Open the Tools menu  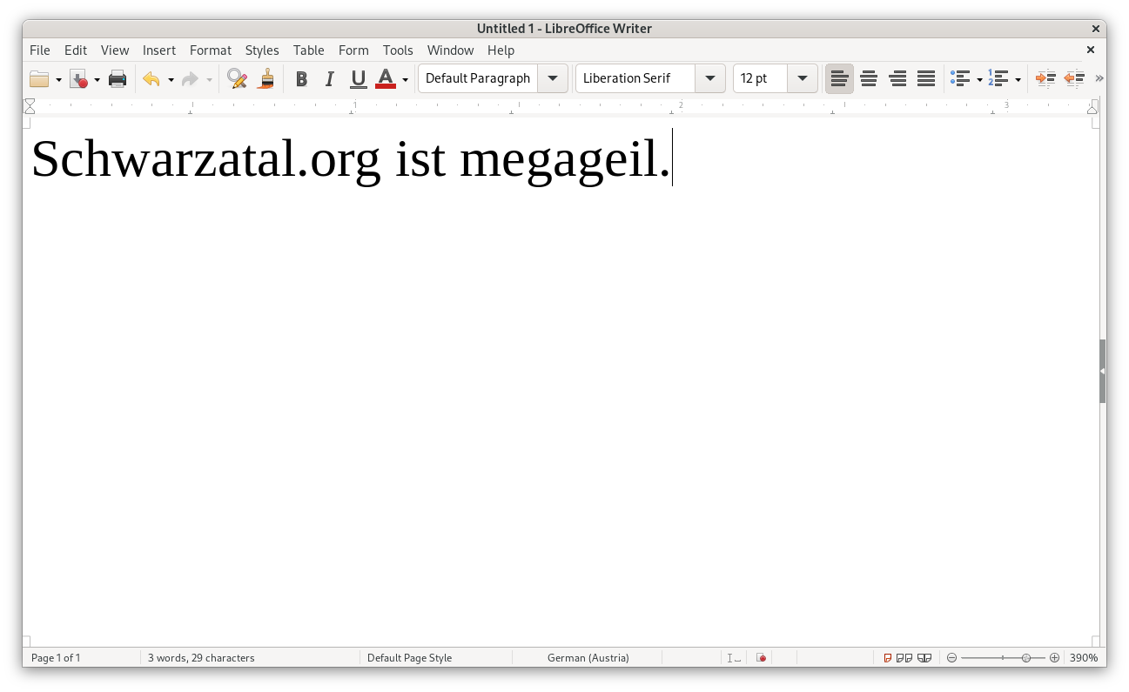pos(398,50)
